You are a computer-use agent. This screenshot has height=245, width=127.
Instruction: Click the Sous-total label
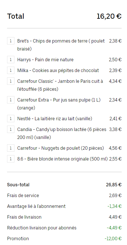tap(18, 185)
